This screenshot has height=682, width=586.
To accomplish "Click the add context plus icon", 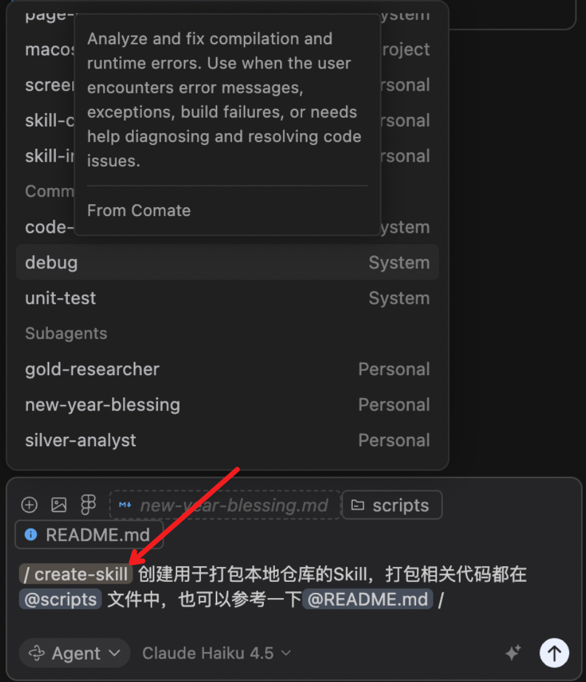I will click(x=29, y=505).
